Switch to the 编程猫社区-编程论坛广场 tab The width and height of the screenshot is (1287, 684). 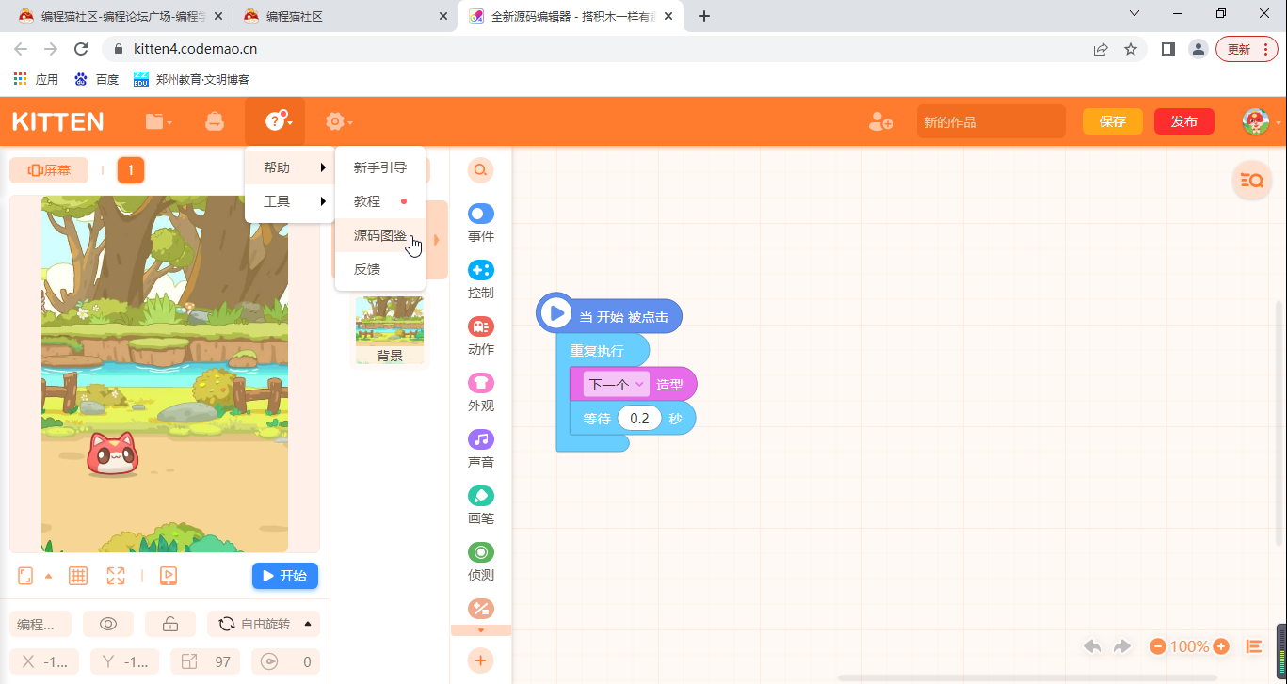coord(119,16)
